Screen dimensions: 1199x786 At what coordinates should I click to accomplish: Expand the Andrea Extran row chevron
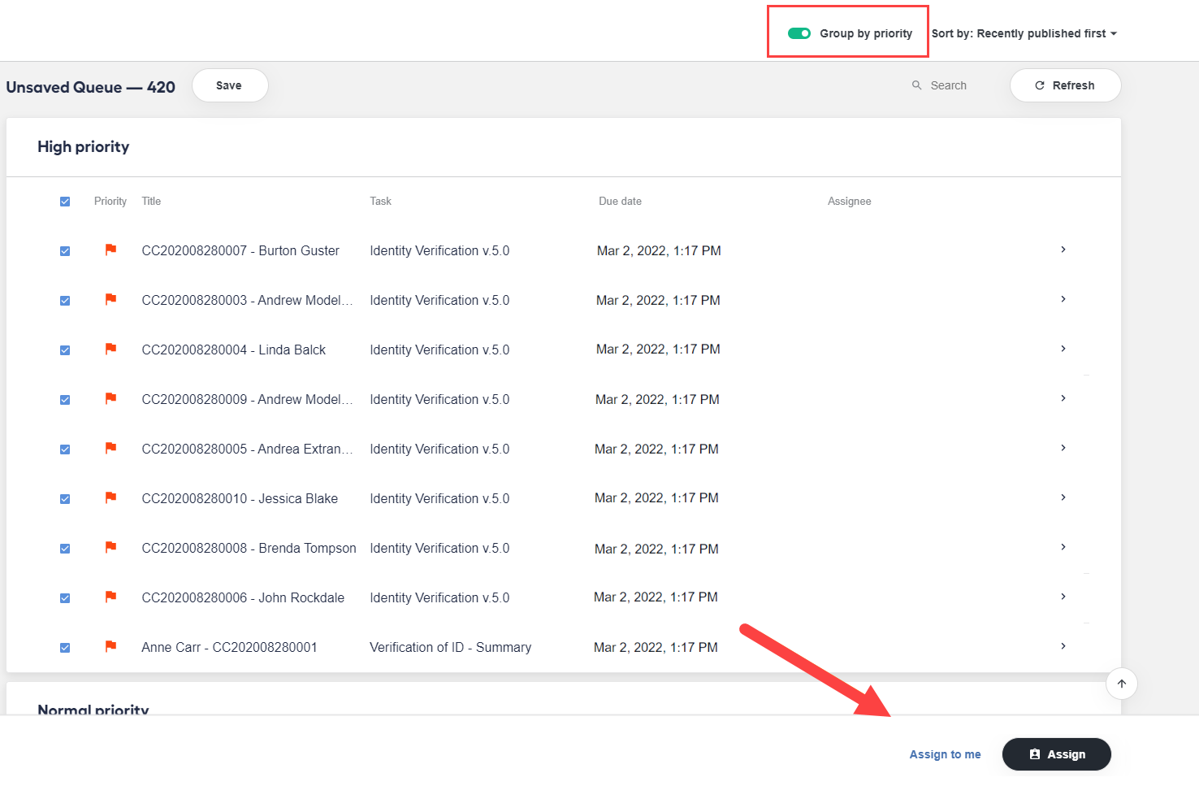point(1063,448)
